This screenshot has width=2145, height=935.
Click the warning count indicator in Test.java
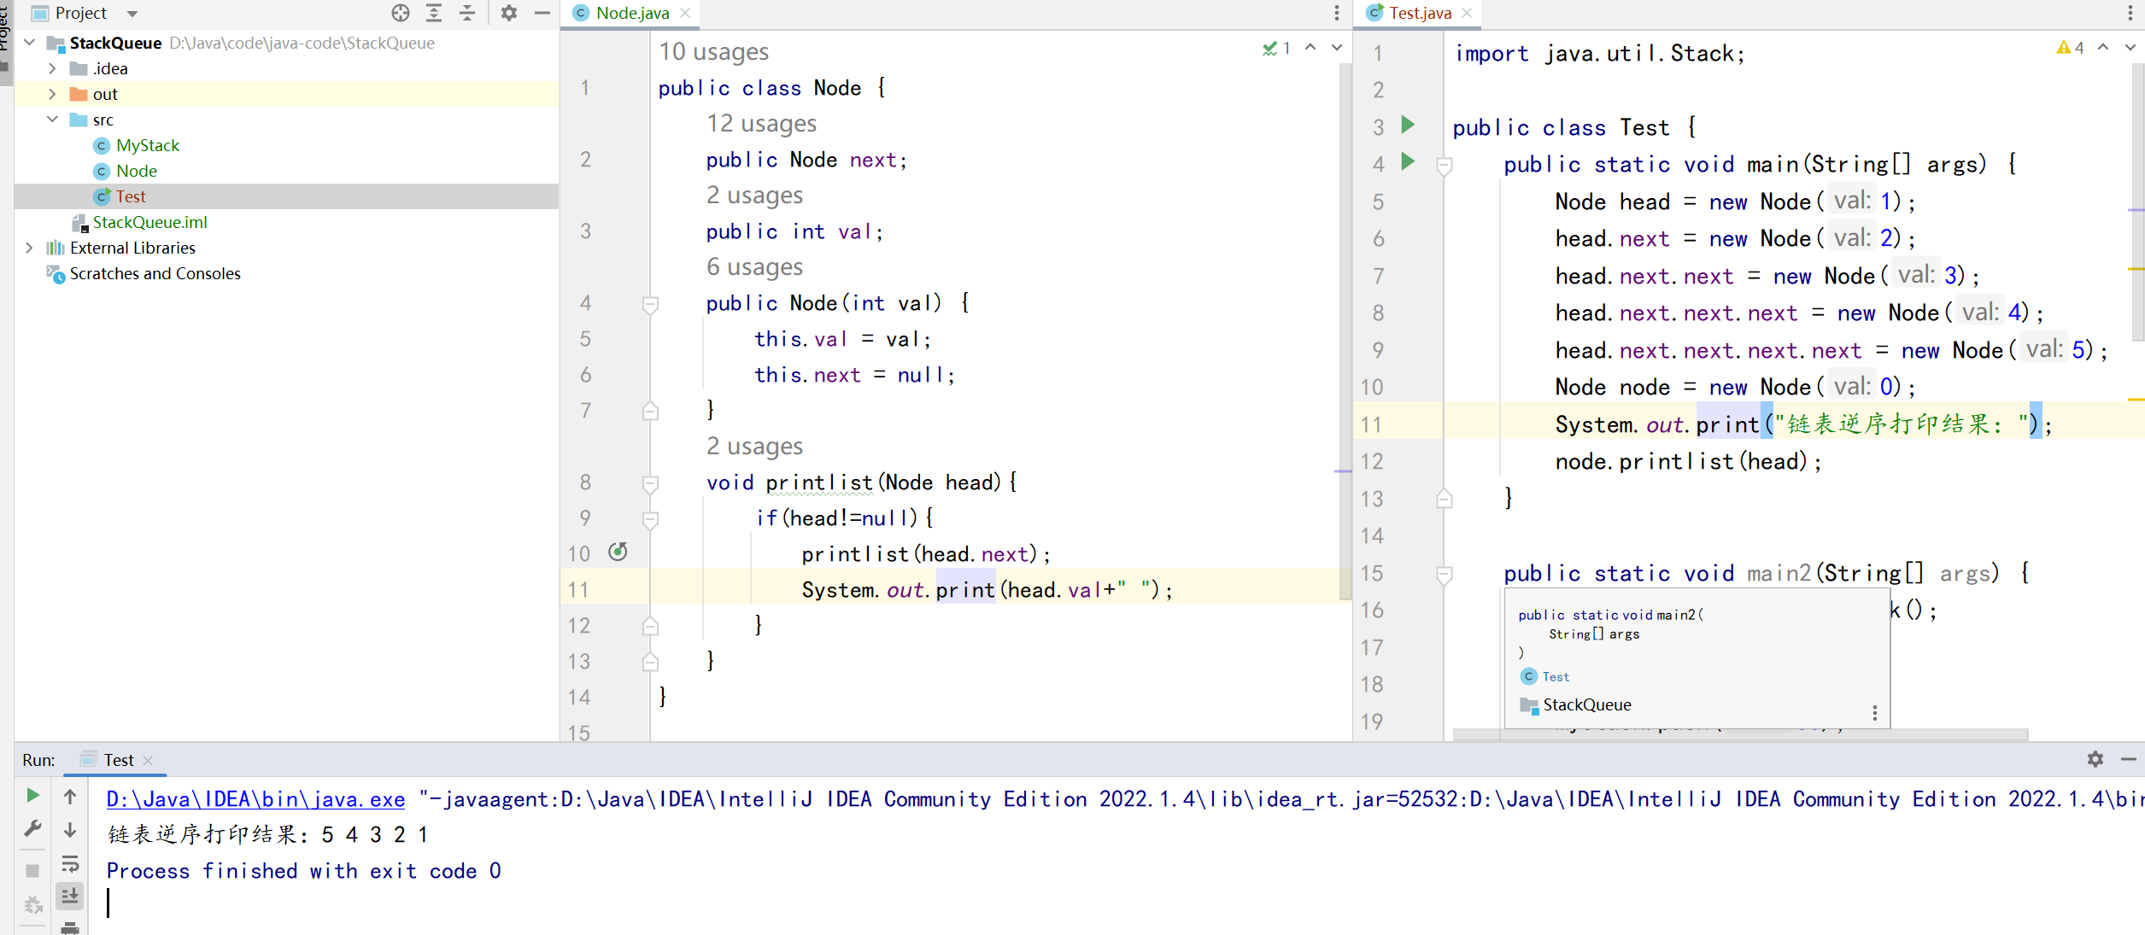2070,48
